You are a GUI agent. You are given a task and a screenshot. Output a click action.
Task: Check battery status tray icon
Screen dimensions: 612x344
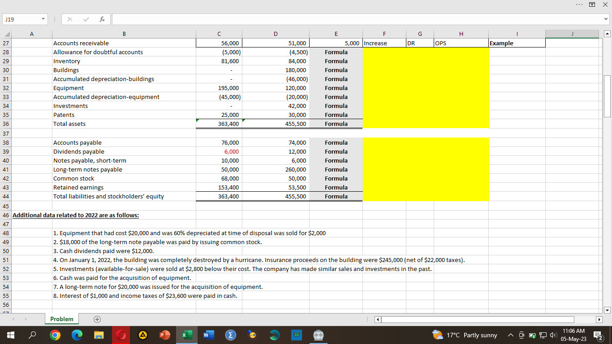(x=532, y=335)
